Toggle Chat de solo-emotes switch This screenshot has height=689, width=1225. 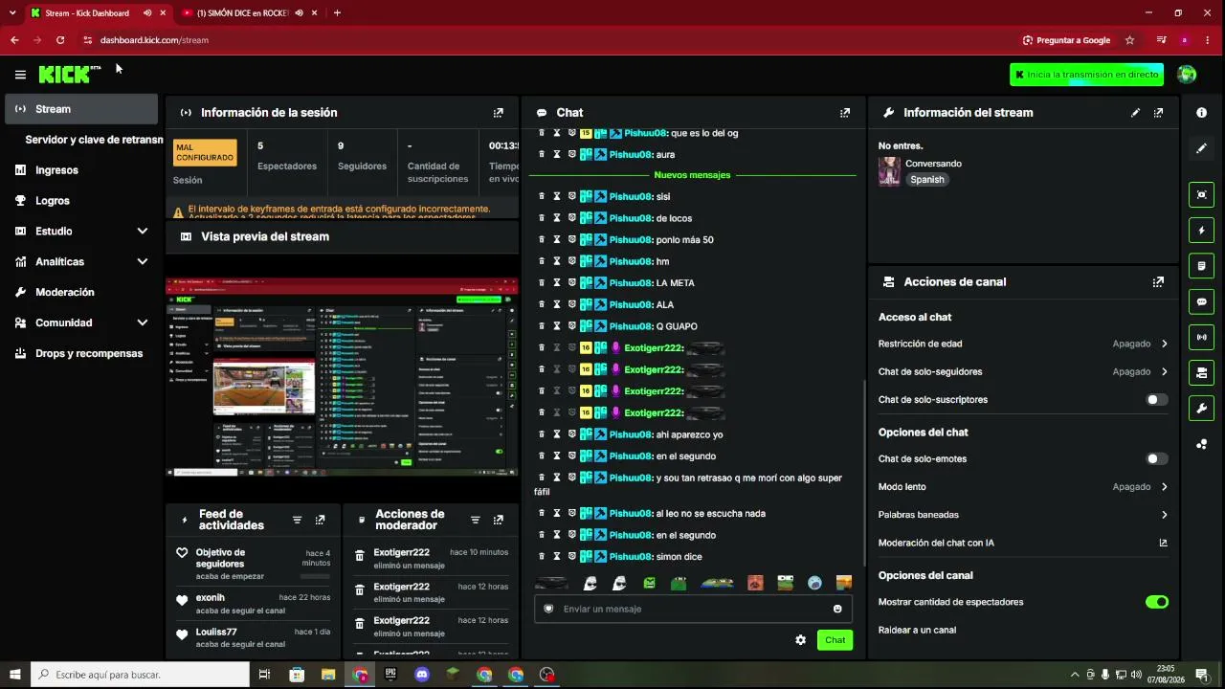pos(1157,459)
